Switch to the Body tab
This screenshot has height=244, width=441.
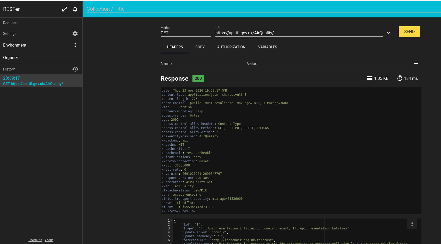(x=200, y=47)
